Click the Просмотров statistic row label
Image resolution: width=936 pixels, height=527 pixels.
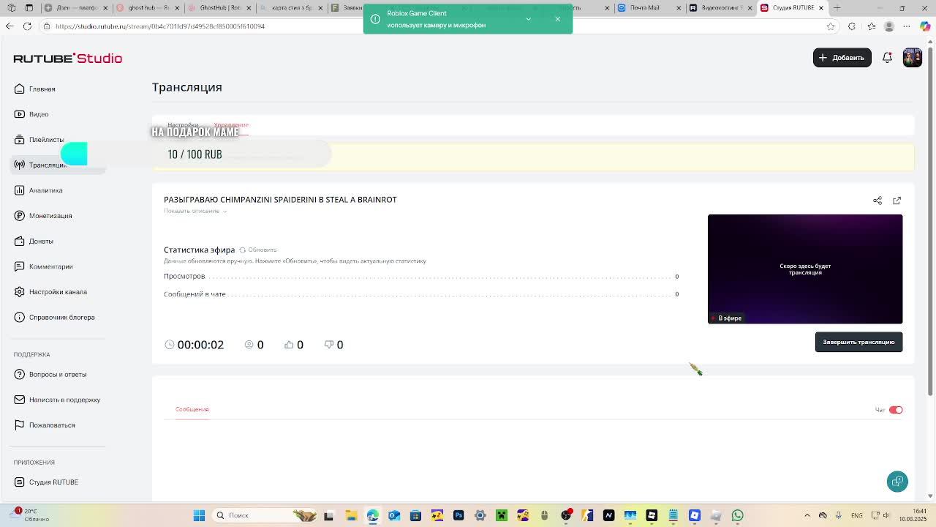[x=184, y=276]
